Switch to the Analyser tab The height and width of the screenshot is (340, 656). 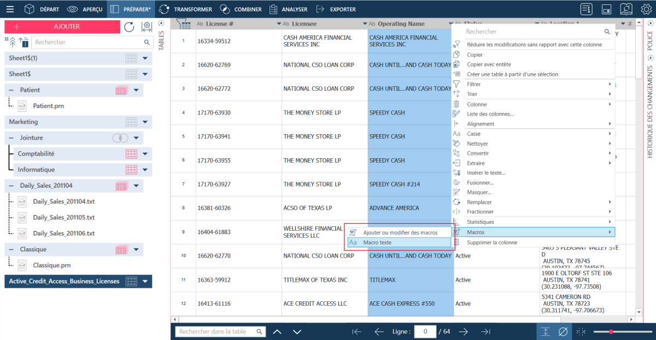[x=288, y=9]
